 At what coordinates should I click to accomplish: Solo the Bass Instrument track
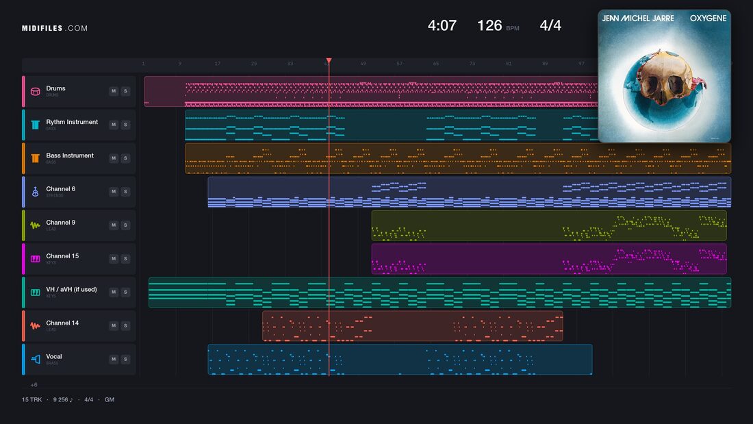125,158
